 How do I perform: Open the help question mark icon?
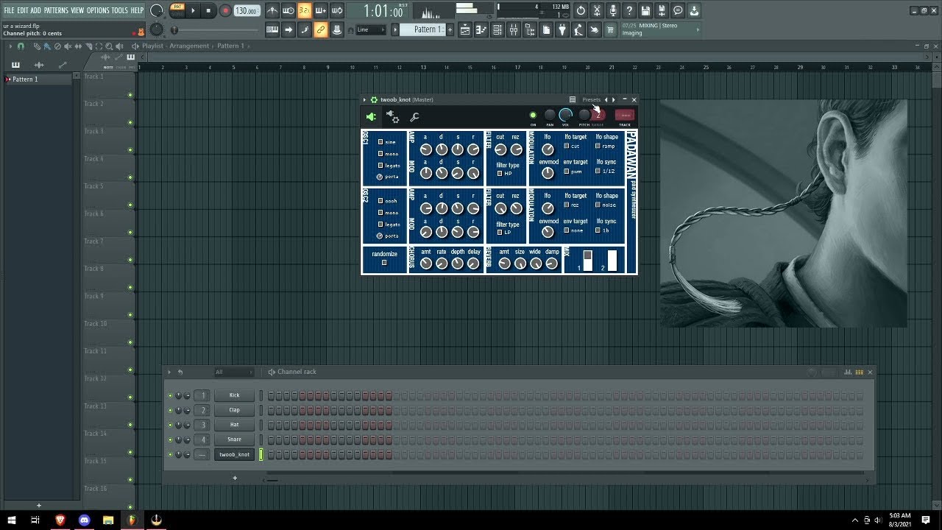tap(629, 11)
